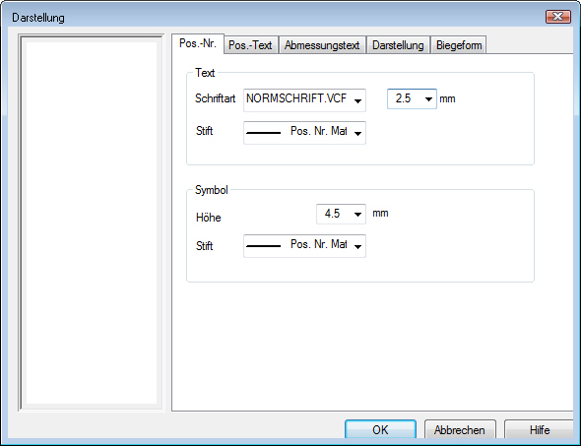Open the Symbol Höhe 4.5 dropdown
This screenshot has height=446, width=581.
point(357,214)
